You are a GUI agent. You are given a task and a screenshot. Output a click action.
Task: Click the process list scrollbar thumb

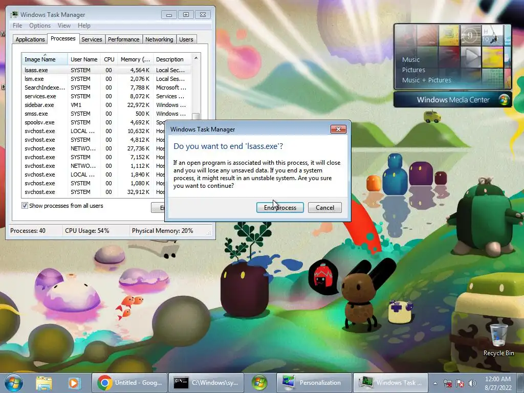(196, 116)
